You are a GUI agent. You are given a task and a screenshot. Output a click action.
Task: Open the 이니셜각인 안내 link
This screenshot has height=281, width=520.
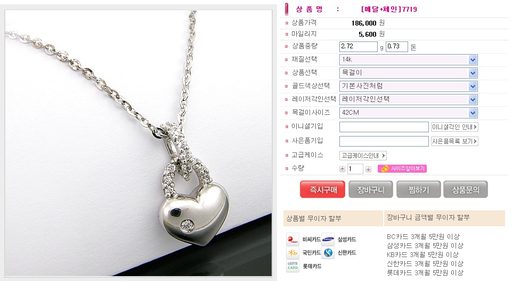coord(454,127)
